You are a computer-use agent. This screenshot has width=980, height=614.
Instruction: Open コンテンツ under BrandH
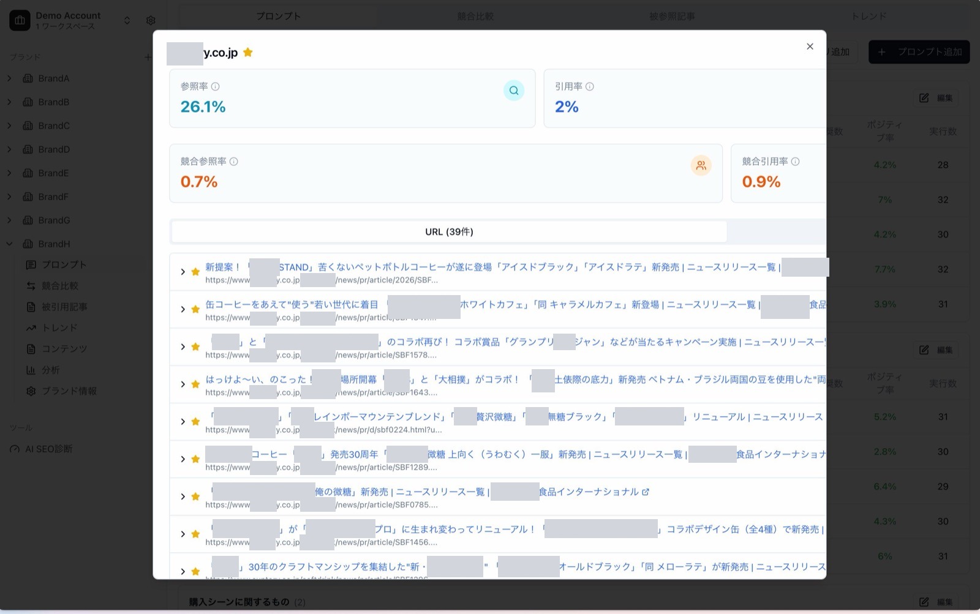64,349
